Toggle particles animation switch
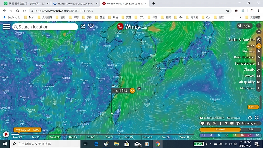Screen dimensions: 263x148 (201, 118)
